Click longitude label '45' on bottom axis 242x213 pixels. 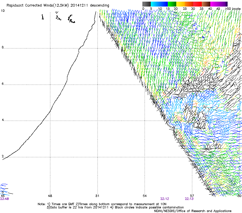[3, 196]
